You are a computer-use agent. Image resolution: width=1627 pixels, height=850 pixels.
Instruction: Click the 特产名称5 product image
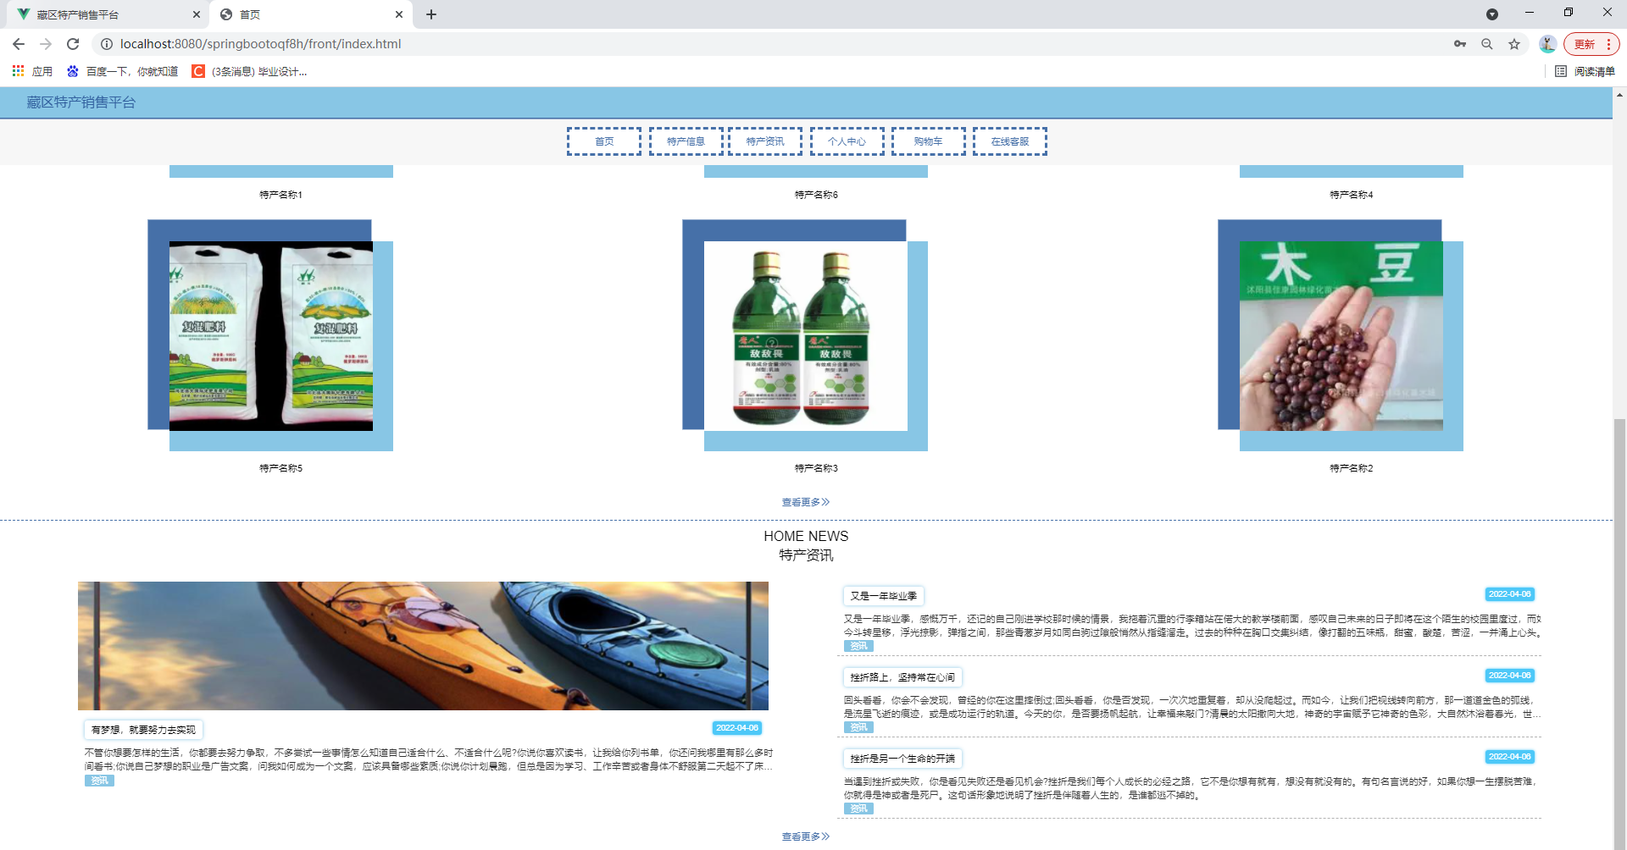coord(271,336)
